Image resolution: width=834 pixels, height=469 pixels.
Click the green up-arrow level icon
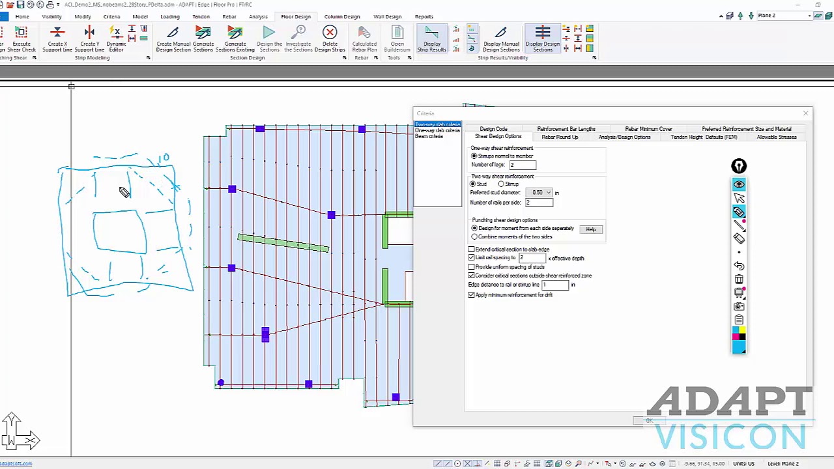click(x=740, y=16)
